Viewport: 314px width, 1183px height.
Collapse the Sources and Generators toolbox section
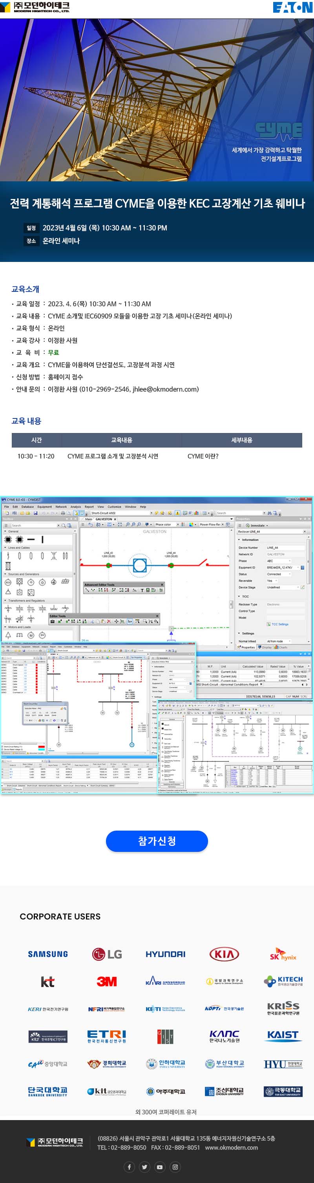(x=5, y=574)
